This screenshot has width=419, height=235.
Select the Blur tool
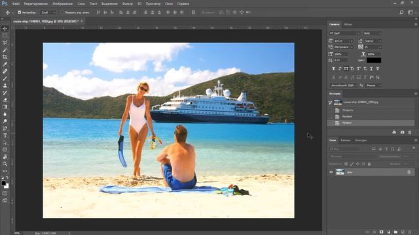[x=5, y=114]
